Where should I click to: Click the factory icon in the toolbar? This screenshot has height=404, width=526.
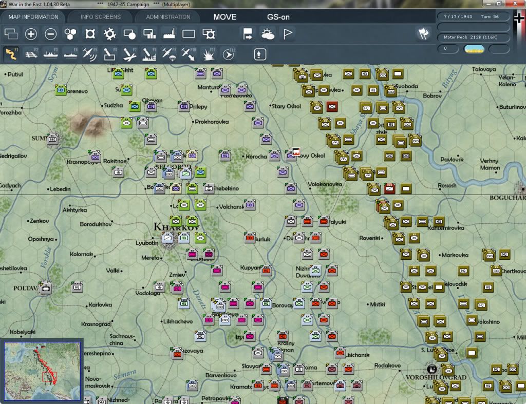click(x=169, y=34)
